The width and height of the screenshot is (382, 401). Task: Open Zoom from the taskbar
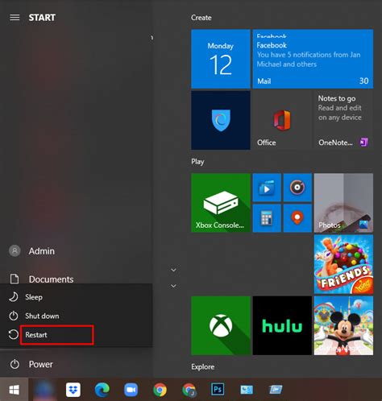(131, 390)
